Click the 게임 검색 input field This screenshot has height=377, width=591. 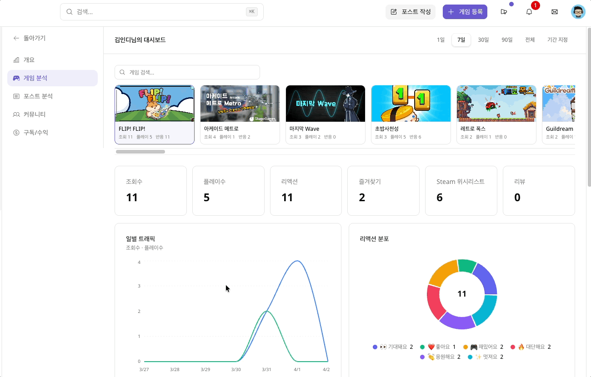pyautogui.click(x=187, y=72)
